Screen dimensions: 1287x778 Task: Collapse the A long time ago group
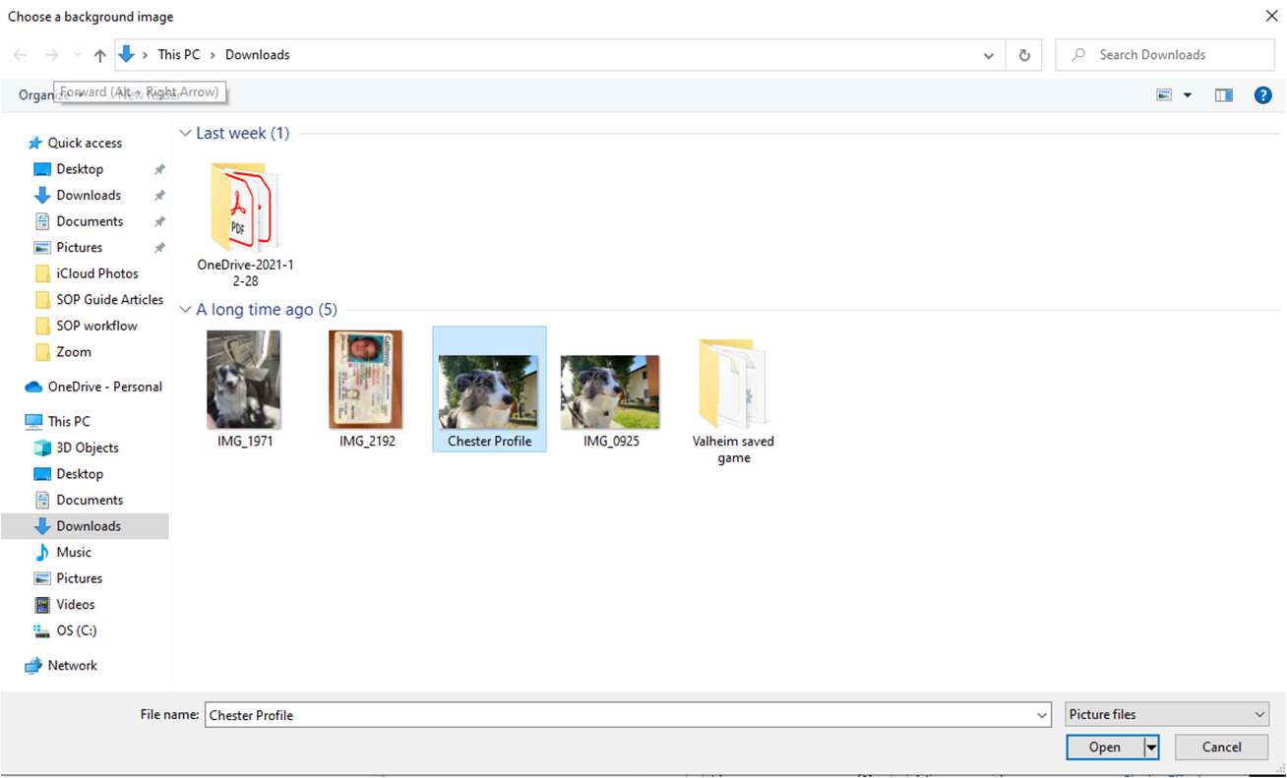185,310
